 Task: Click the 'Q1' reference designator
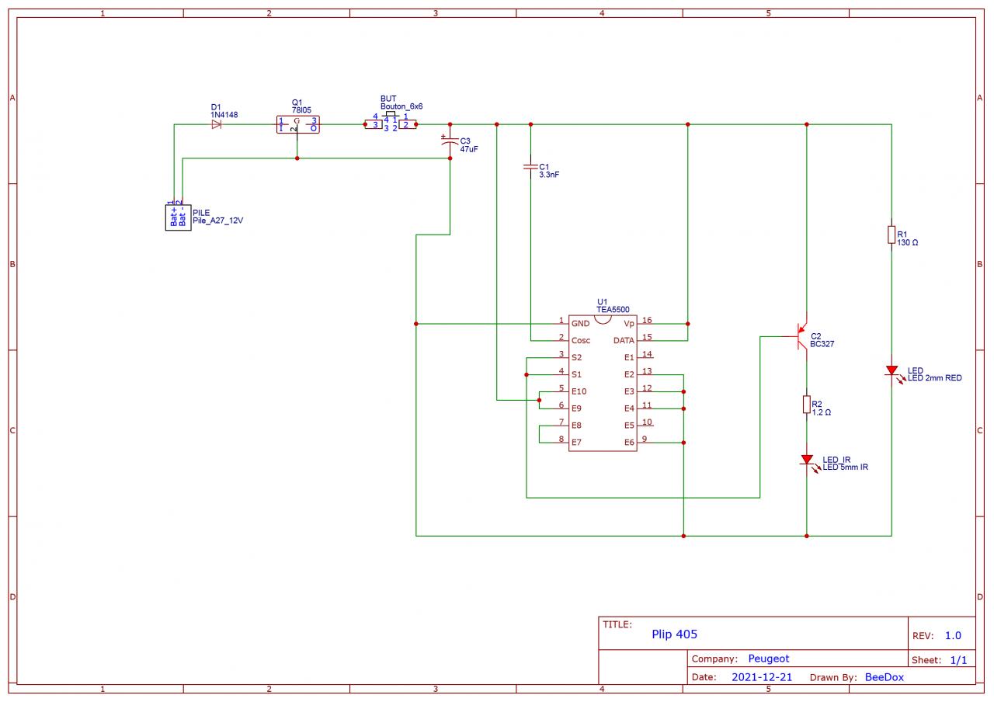(x=297, y=103)
